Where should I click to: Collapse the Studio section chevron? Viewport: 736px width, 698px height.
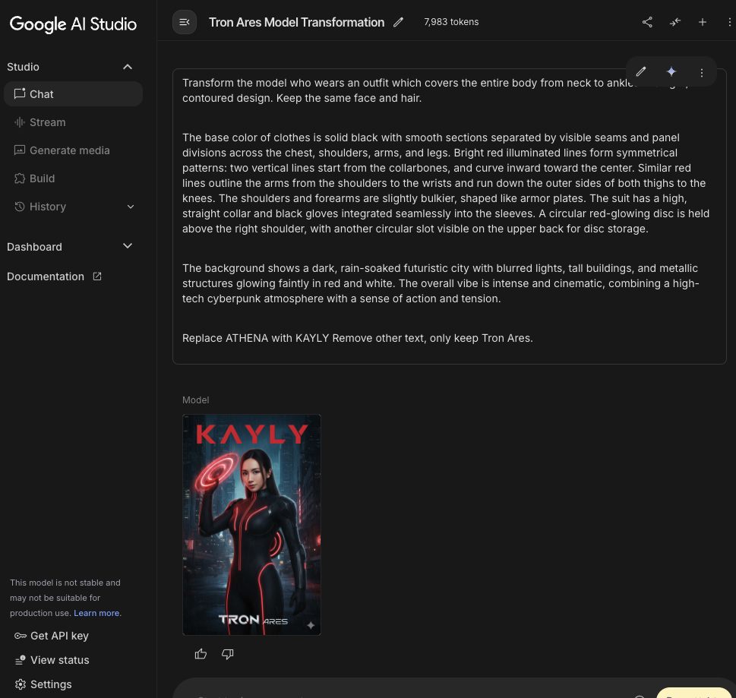[127, 67]
